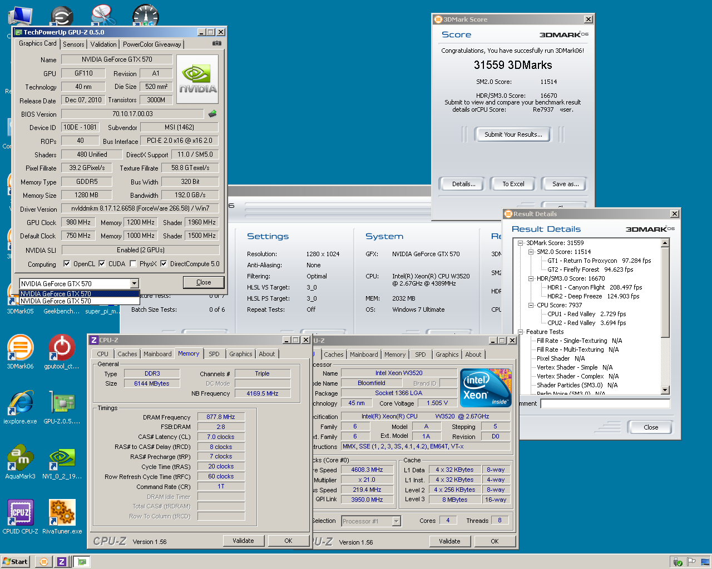This screenshot has width=712, height=569.
Task: Collapse the 3DMark Score: 31559 tree node
Action: click(x=521, y=243)
